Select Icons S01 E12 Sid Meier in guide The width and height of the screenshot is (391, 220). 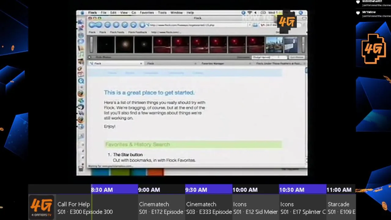pos(255,208)
